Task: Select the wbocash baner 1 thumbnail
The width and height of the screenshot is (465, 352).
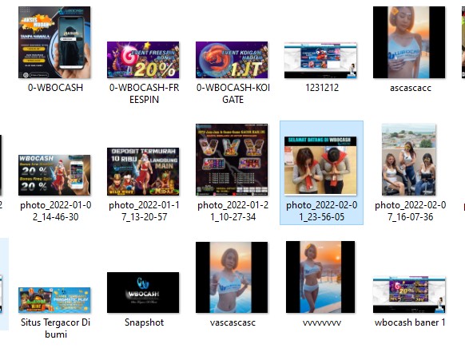Action: (x=409, y=295)
